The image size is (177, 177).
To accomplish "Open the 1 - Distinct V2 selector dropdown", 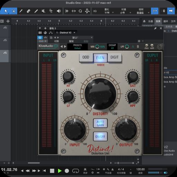I will 66,33.
